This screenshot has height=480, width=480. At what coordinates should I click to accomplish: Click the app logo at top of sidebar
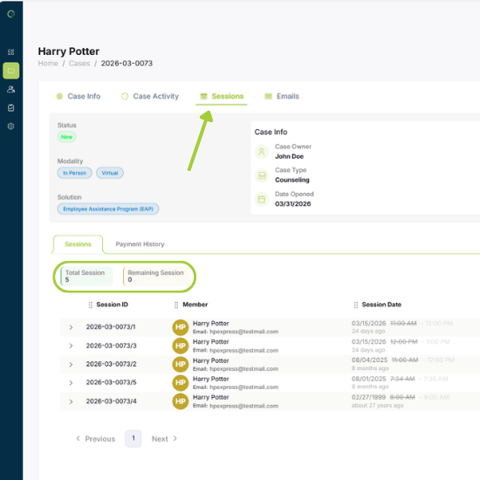(x=11, y=14)
